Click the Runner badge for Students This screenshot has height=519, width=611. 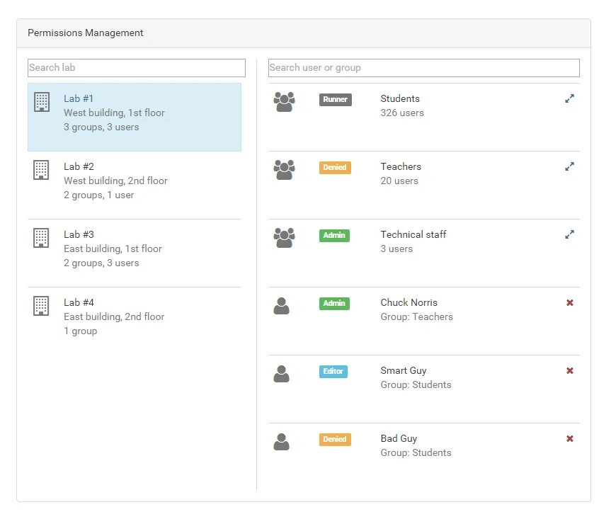335,100
